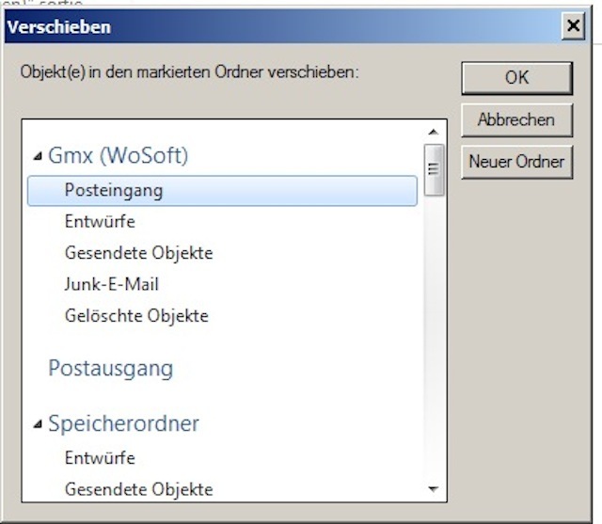The image size is (602, 524).
Task: Select the Gmx (WoSoft) account header
Action: point(119,155)
